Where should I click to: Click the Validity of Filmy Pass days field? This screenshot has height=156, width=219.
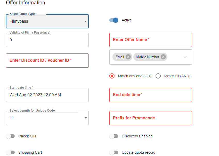47,40
